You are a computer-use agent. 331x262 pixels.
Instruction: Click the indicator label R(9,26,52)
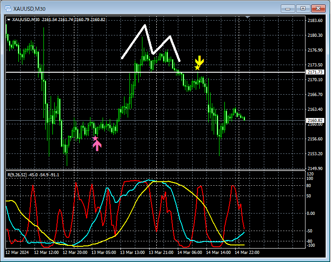[17, 175]
